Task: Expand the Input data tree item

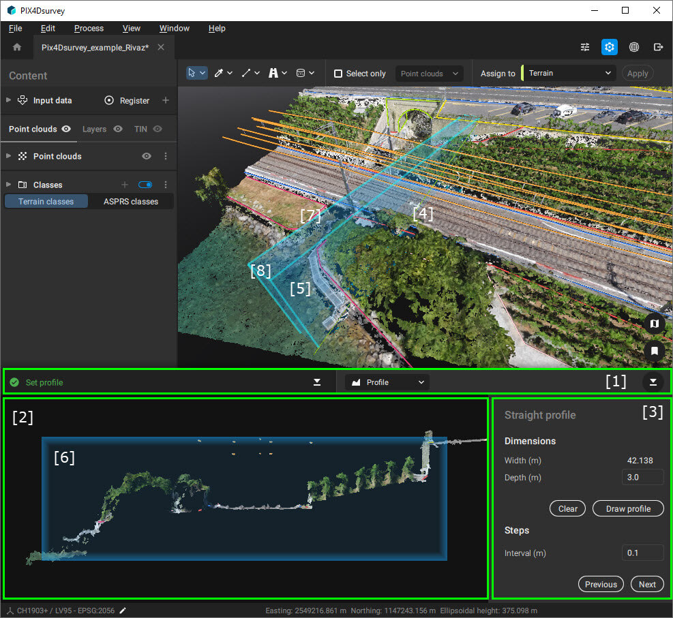Action: [8, 100]
